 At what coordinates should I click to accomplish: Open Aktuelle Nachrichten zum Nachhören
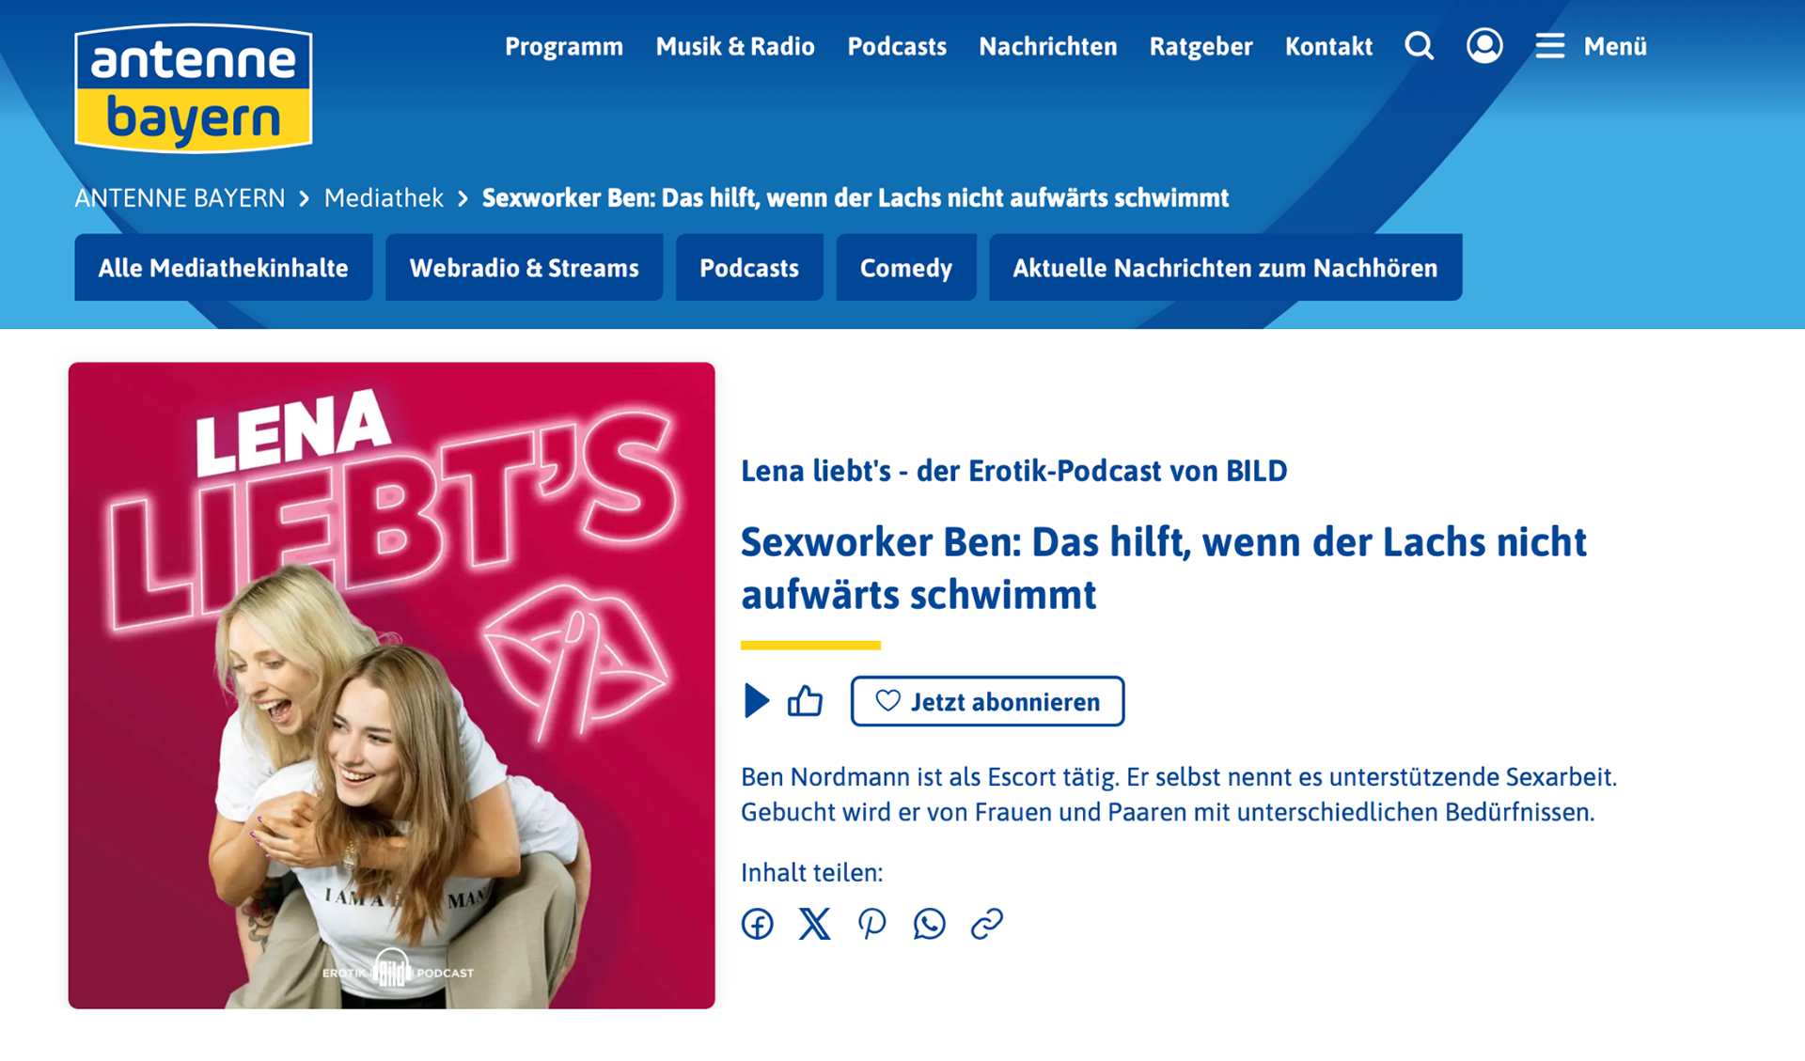[1225, 268]
